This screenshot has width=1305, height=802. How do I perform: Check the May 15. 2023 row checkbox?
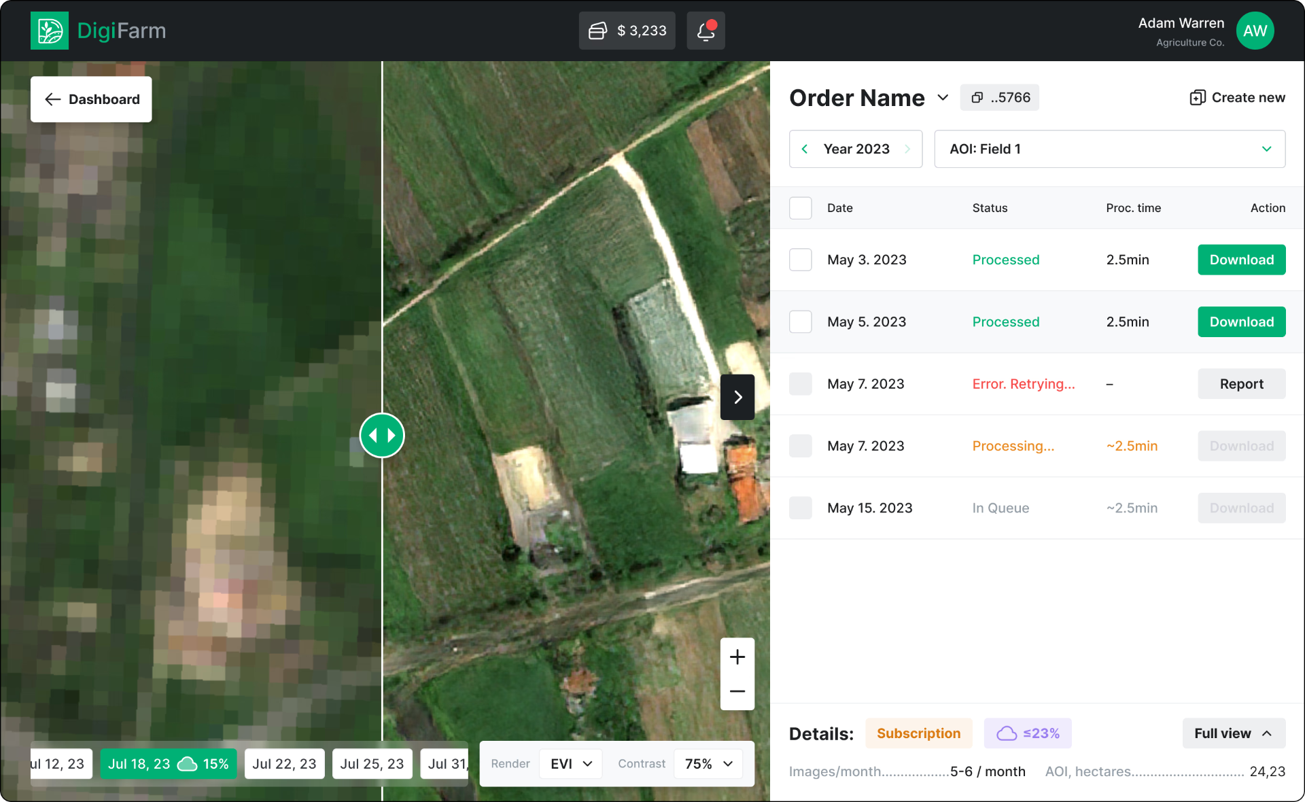pyautogui.click(x=801, y=508)
